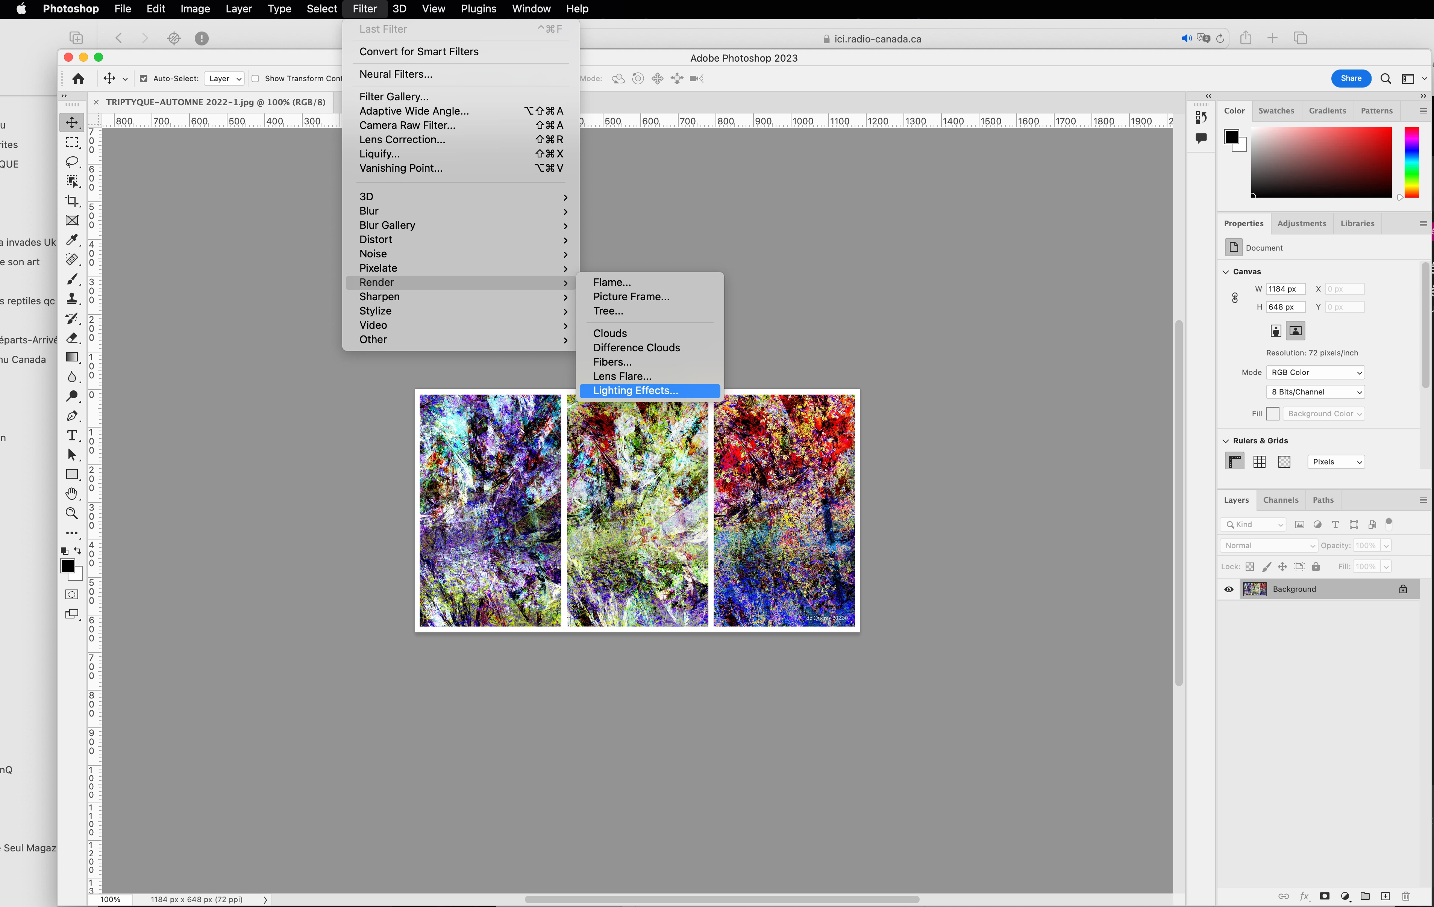
Task: Select the Hand tool
Action: pyautogui.click(x=72, y=493)
